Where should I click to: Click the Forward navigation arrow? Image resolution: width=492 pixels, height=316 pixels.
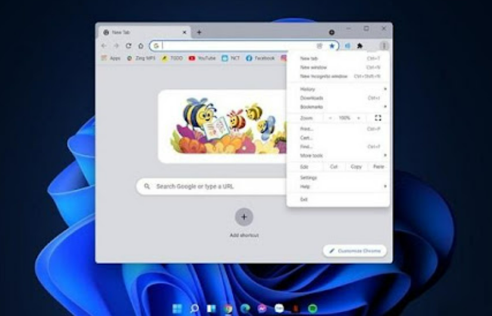tap(117, 46)
